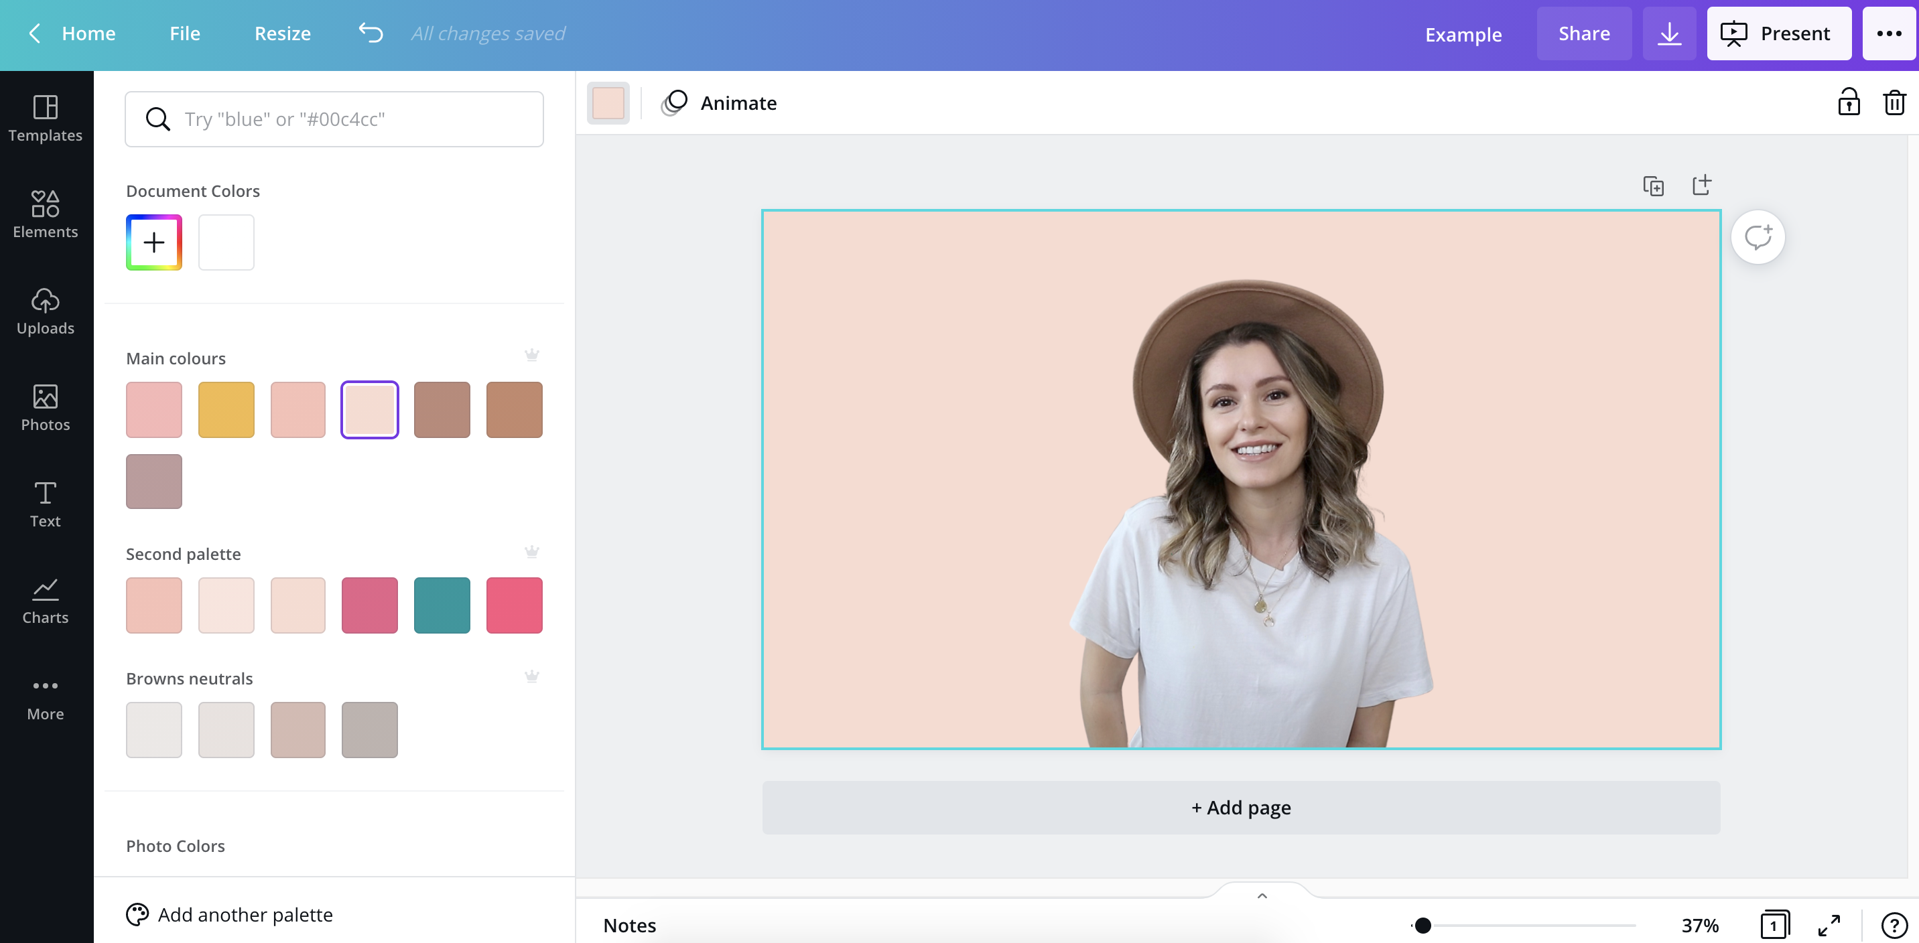Click the add new page icon above canvas

pos(1701,185)
